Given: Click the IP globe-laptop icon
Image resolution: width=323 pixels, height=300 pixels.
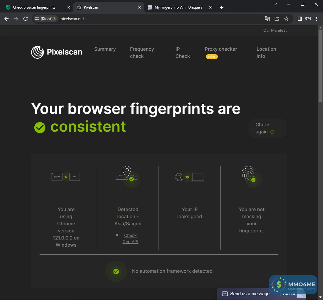Looking at the screenshot, I should 190,177.
